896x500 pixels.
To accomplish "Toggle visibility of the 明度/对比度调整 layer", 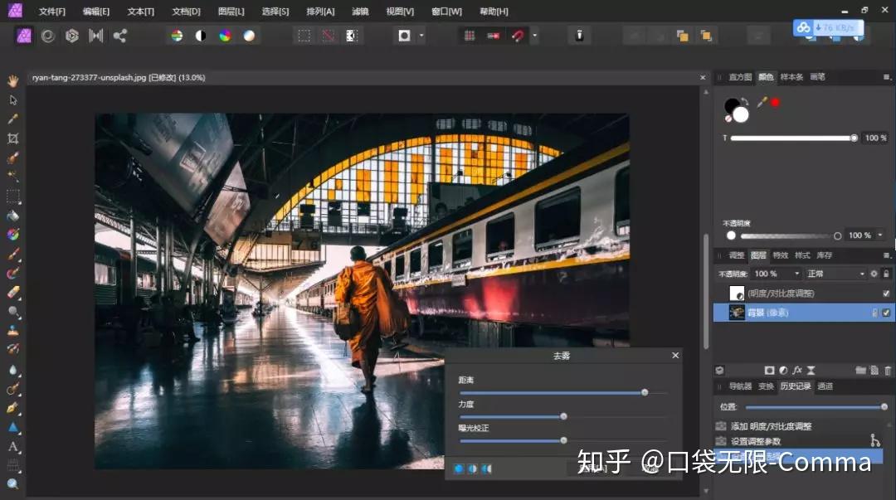I will pos(886,294).
